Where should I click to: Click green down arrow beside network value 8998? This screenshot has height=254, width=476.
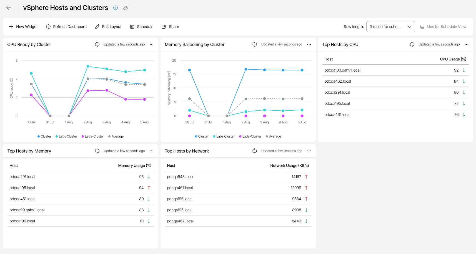pyautogui.click(x=306, y=210)
